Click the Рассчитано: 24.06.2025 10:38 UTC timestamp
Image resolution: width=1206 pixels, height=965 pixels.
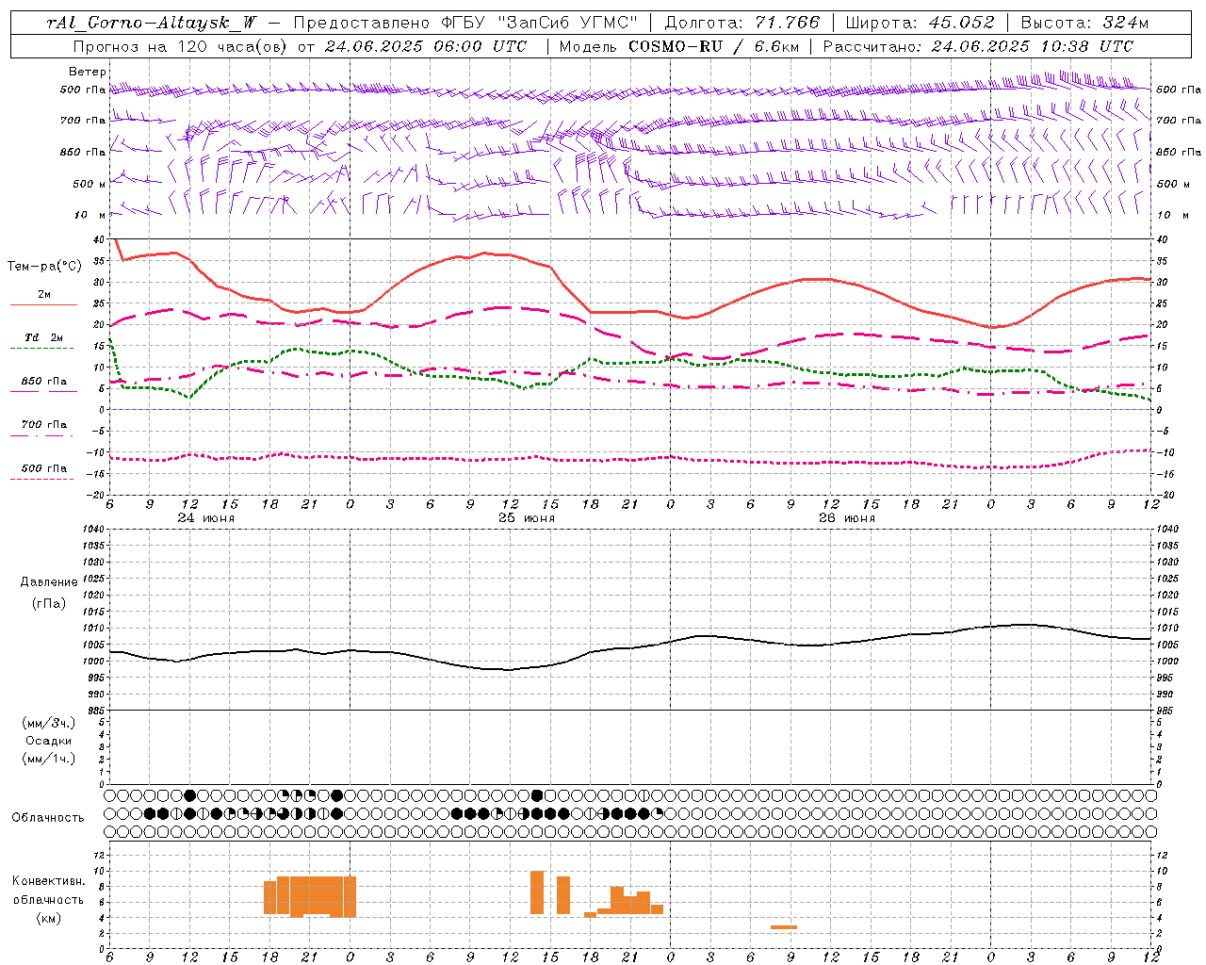pyautogui.click(x=978, y=46)
